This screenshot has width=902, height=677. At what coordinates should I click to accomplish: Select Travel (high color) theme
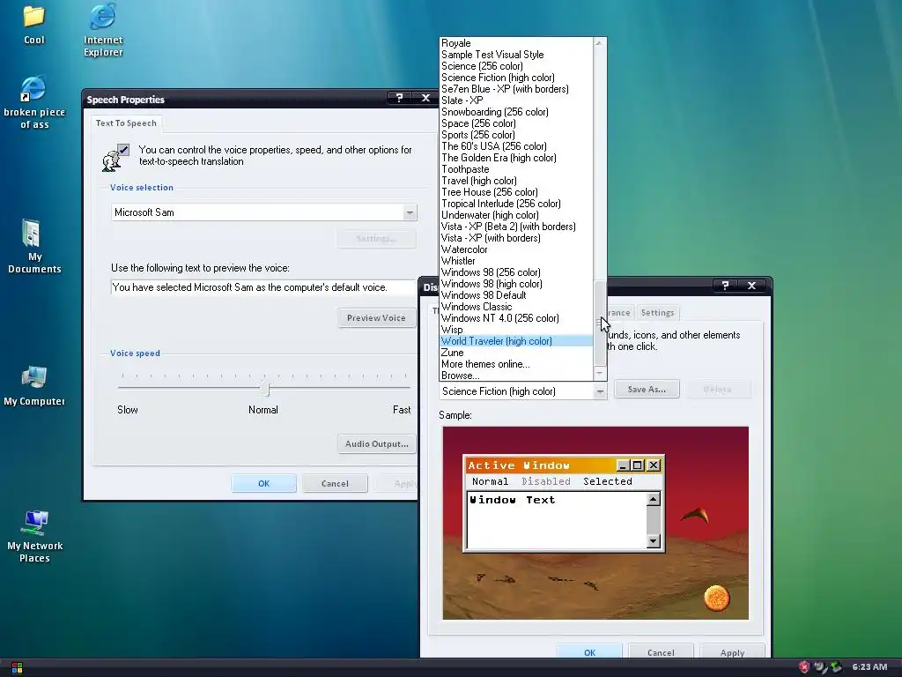point(516,181)
